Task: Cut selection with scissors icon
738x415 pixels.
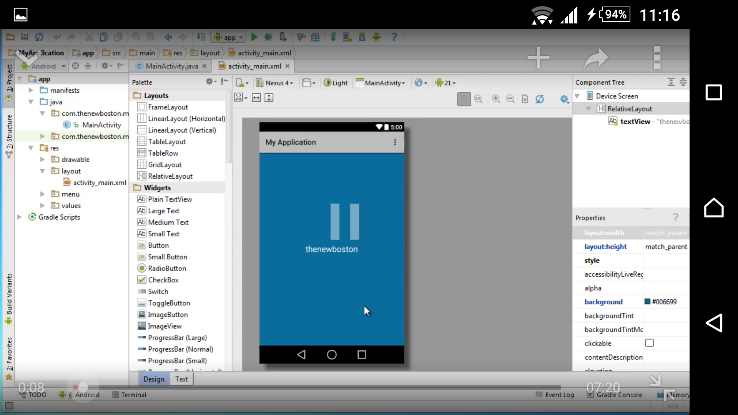Action: click(89, 37)
